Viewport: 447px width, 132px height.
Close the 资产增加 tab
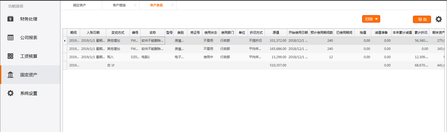point(135,5)
